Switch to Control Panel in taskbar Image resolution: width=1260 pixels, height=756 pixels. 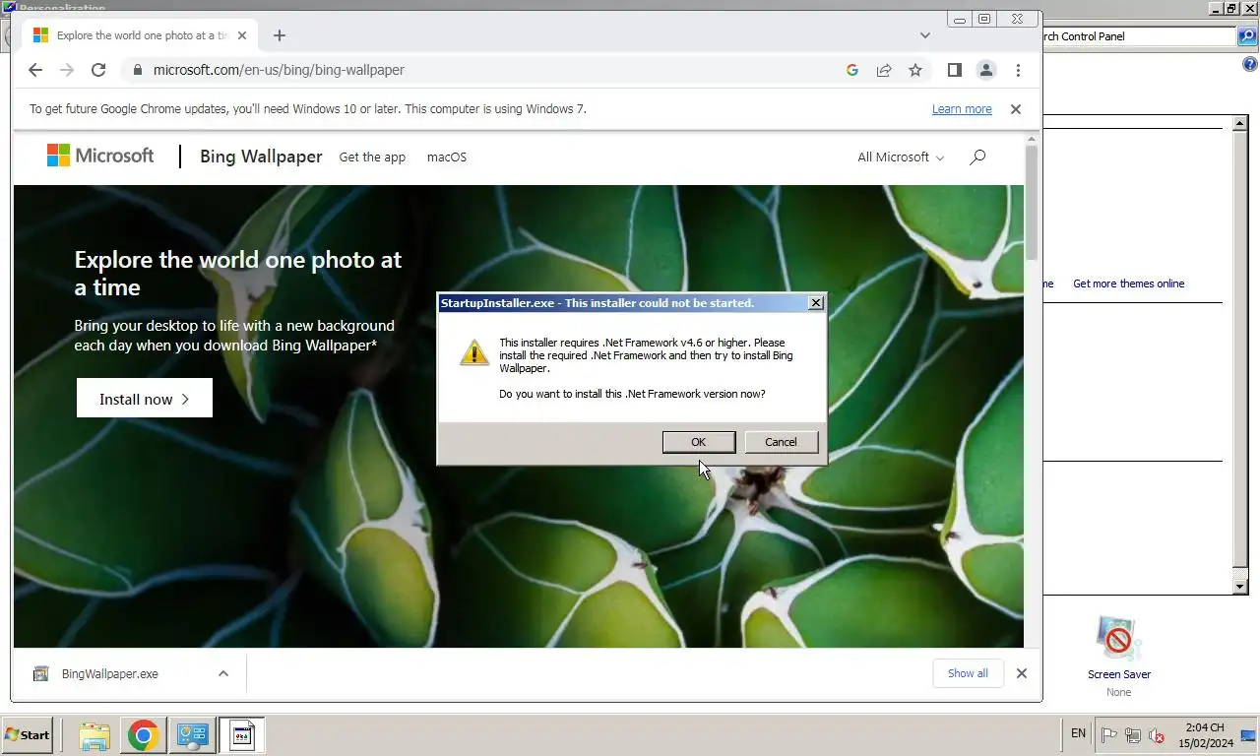click(192, 734)
